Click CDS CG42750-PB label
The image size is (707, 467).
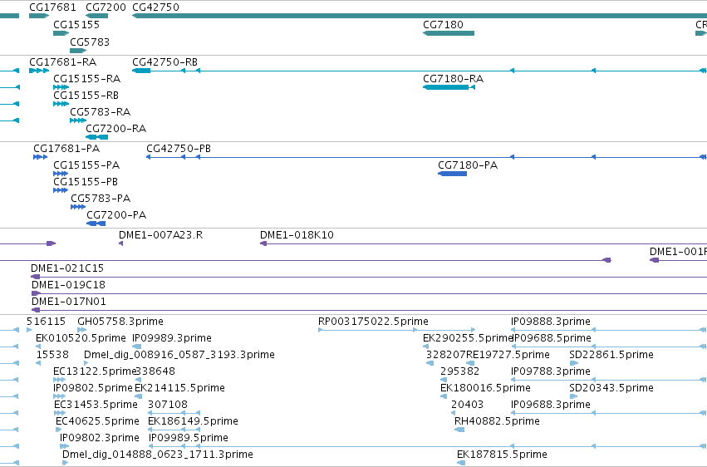[x=179, y=148]
